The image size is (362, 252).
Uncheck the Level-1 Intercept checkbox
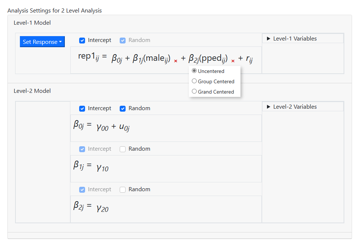coord(82,40)
